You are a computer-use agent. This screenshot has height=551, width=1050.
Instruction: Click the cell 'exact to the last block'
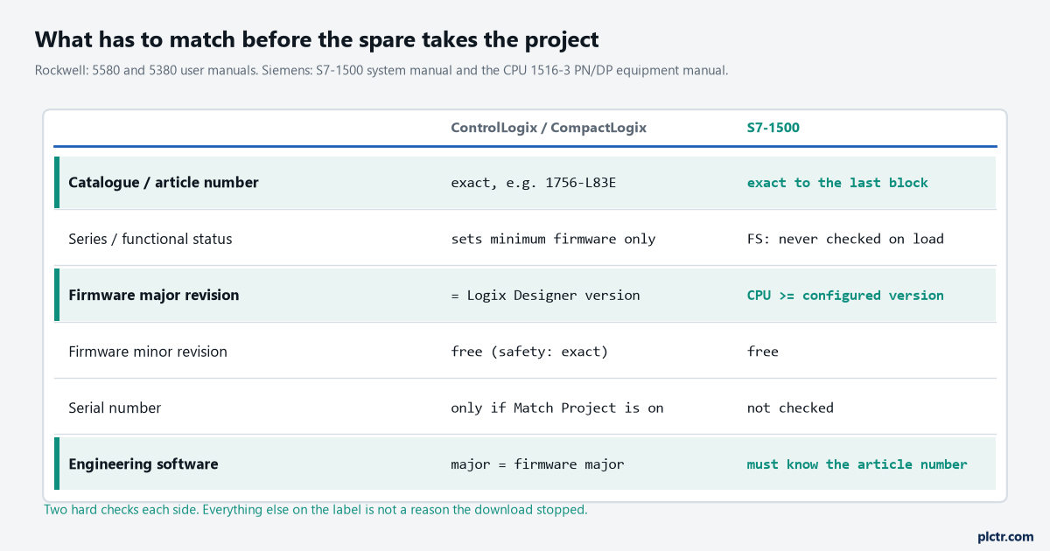pyautogui.click(x=837, y=183)
